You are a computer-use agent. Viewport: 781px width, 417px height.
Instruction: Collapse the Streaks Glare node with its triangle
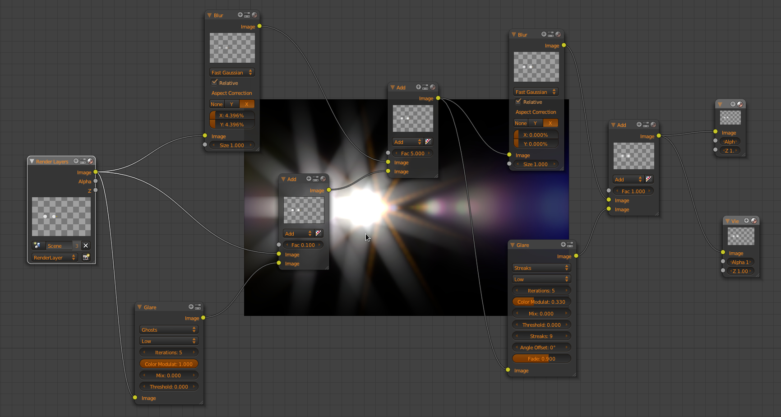coord(513,245)
